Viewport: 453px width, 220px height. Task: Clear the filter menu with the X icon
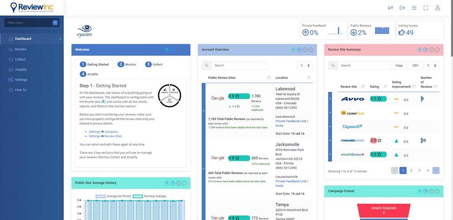[55, 23]
